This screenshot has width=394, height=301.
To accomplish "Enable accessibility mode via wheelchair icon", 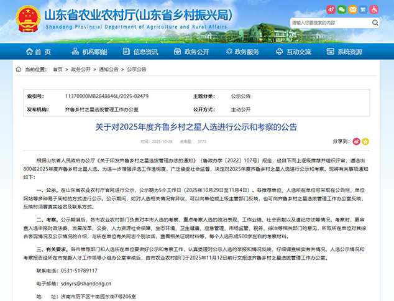I will [373, 10].
